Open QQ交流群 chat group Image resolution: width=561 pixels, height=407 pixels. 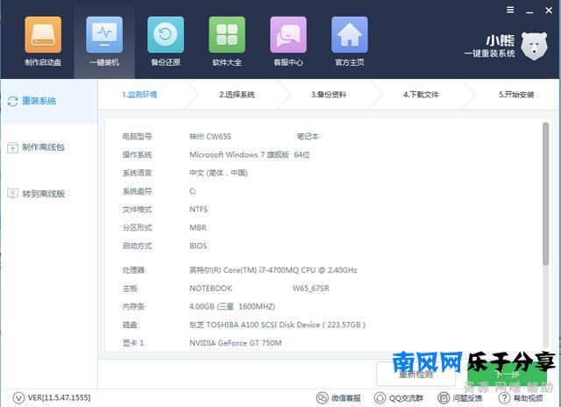pos(399,398)
